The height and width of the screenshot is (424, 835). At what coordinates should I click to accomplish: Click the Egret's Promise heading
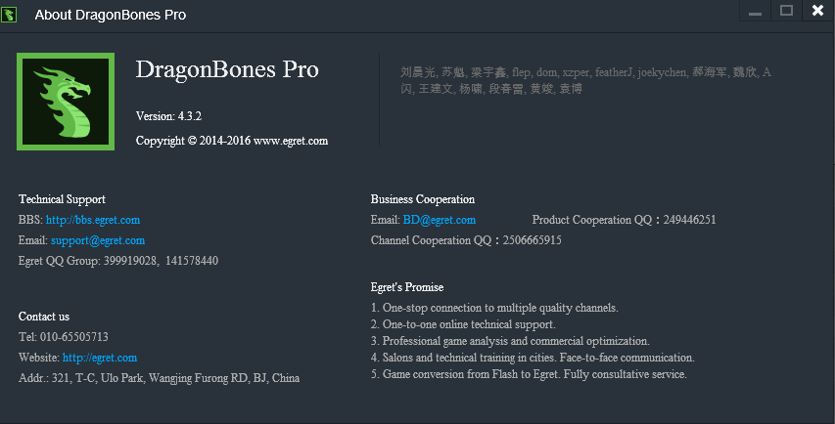[407, 287]
